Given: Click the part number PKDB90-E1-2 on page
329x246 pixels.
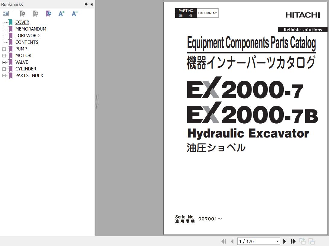Looking at the screenshot, I should pyautogui.click(x=207, y=13).
